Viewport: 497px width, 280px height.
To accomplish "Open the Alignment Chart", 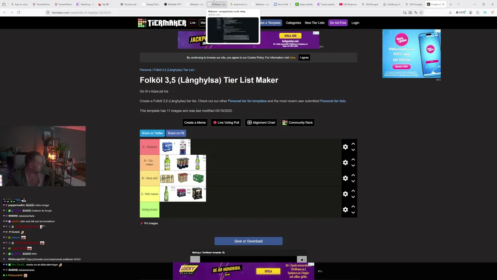I will click(261, 122).
